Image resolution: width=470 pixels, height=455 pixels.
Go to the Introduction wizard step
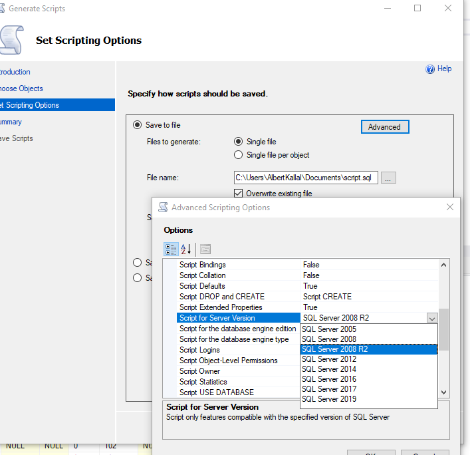click(15, 72)
